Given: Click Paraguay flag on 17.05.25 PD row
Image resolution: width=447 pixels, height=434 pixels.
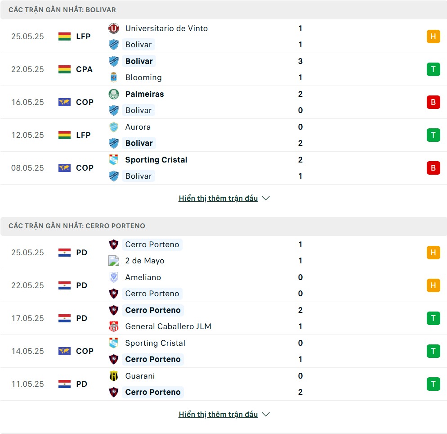Looking at the screenshot, I should tap(64, 318).
